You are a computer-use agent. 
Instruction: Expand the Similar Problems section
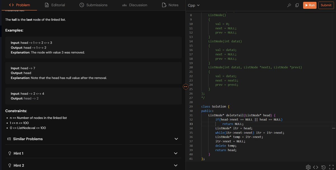point(176,139)
